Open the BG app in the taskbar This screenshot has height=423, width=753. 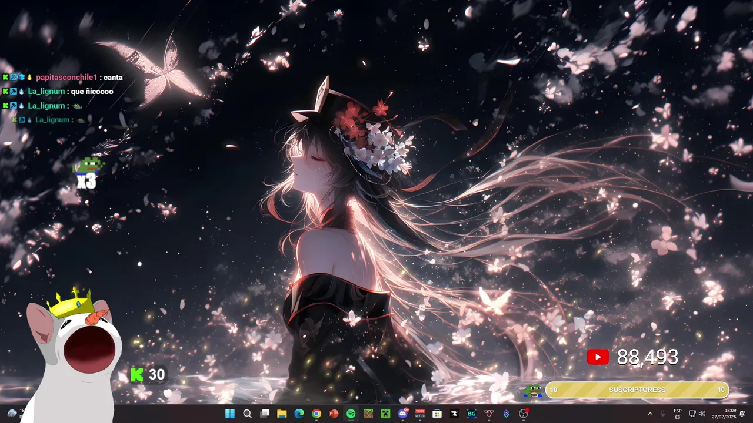pos(472,414)
